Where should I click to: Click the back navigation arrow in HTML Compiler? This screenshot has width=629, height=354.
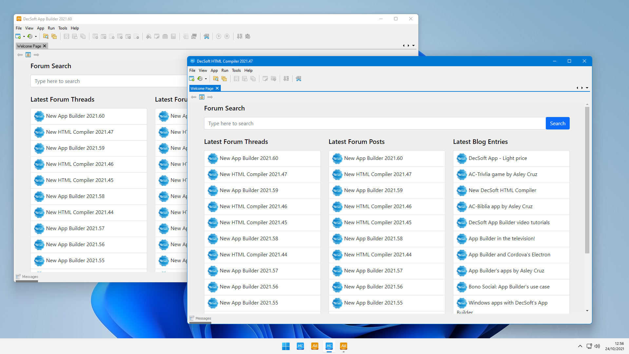click(x=194, y=97)
